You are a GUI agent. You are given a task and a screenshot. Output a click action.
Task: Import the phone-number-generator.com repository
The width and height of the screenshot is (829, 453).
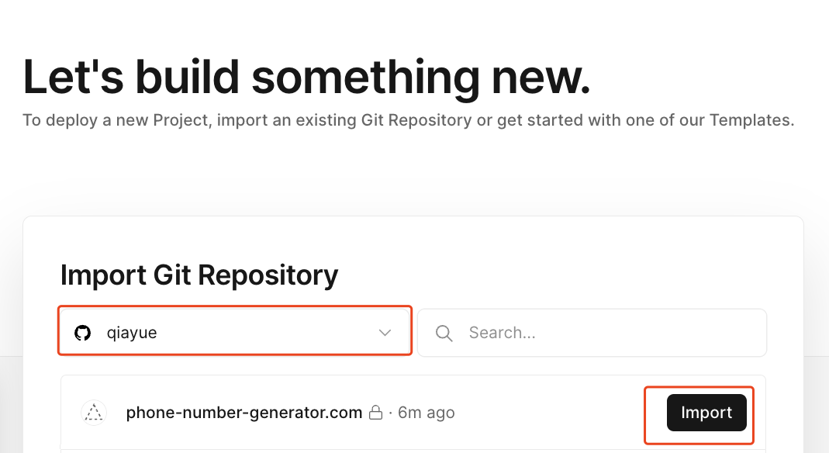706,413
